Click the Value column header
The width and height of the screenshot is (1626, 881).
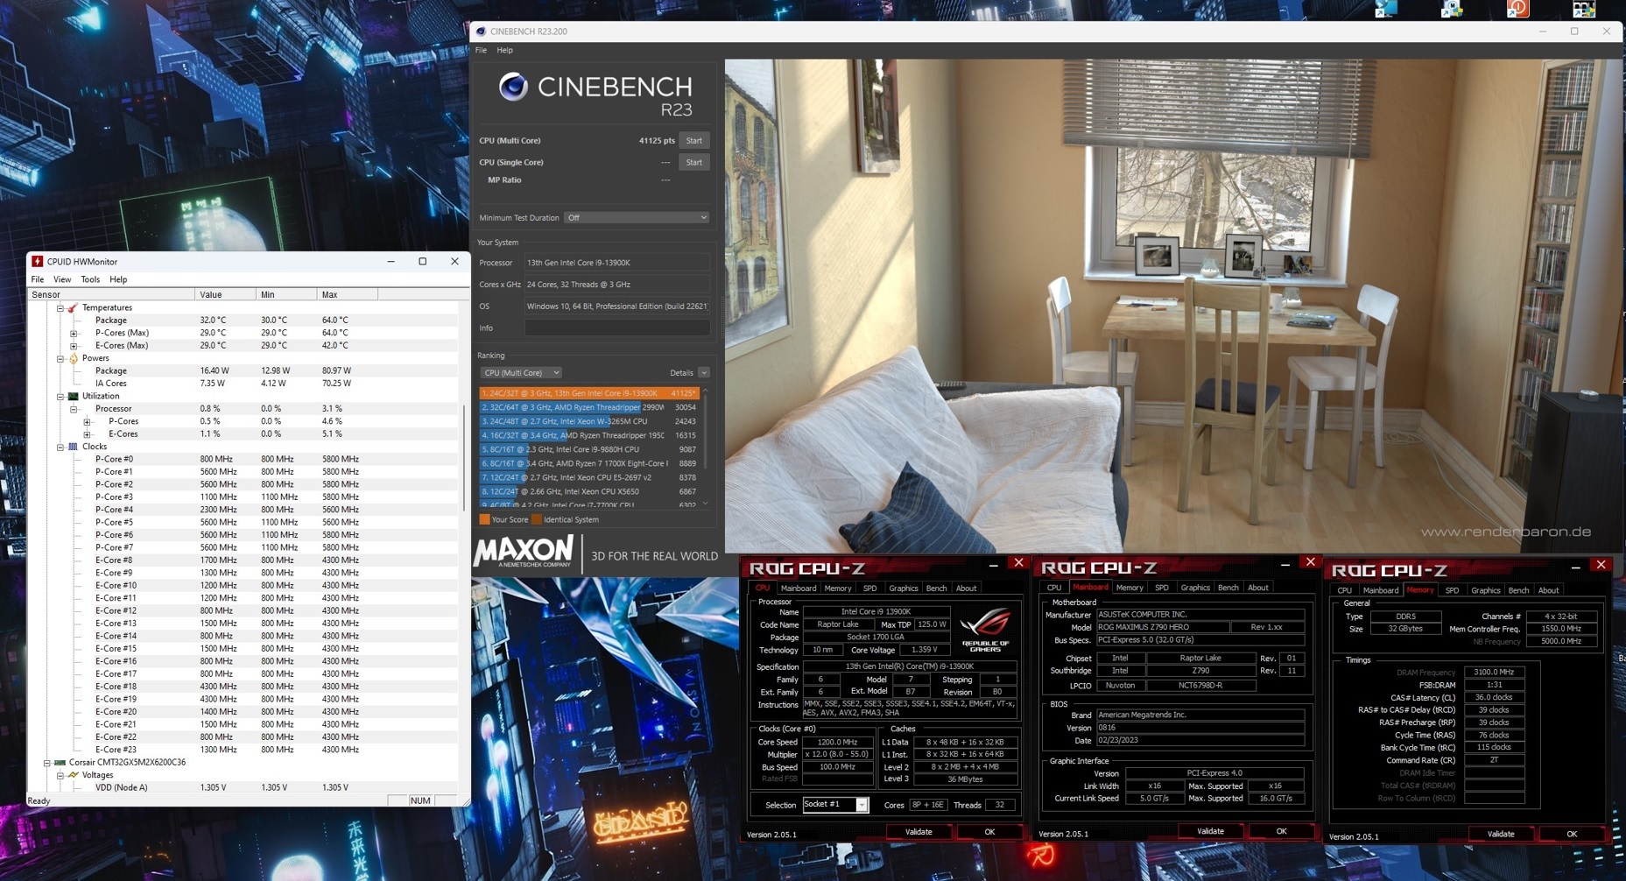tap(226, 295)
